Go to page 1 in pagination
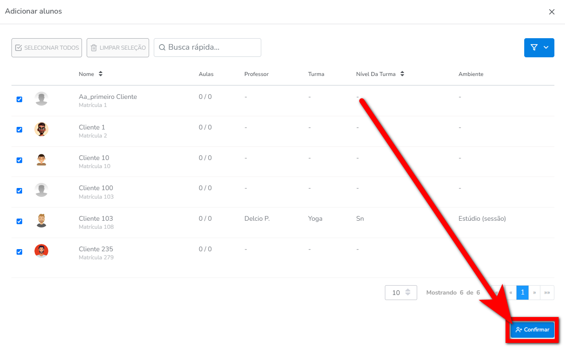Viewport: 565px width, 348px height. 523,292
